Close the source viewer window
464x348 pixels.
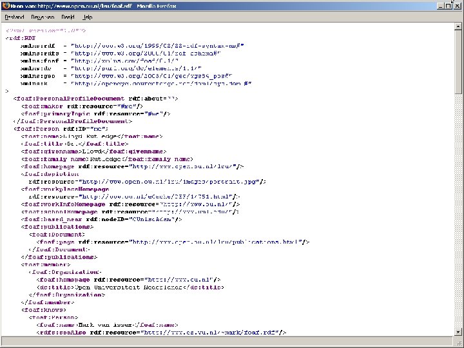click(x=457, y=6)
